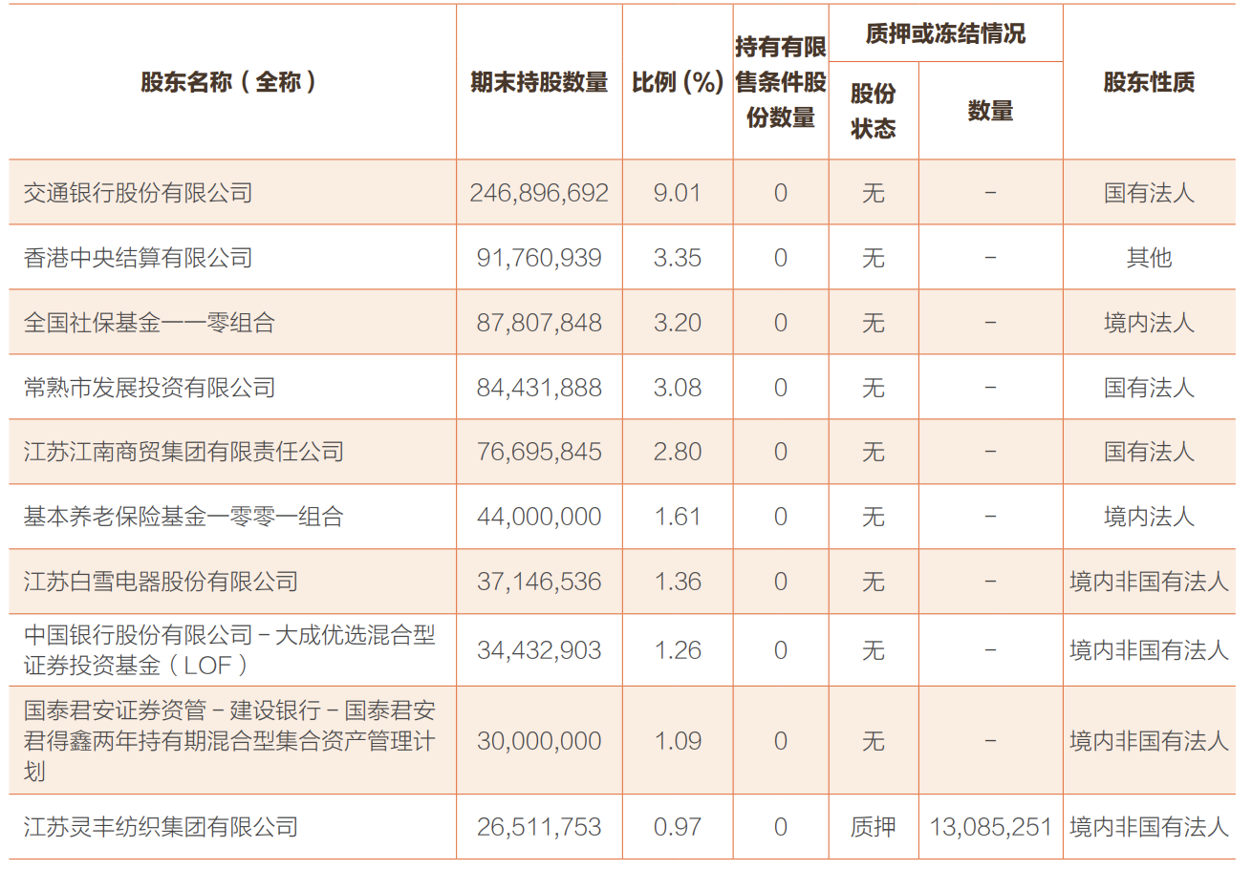Select the 持有有限售条件股份数量 header

point(781,82)
